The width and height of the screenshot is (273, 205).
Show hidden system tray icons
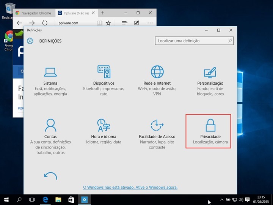(x=222, y=199)
